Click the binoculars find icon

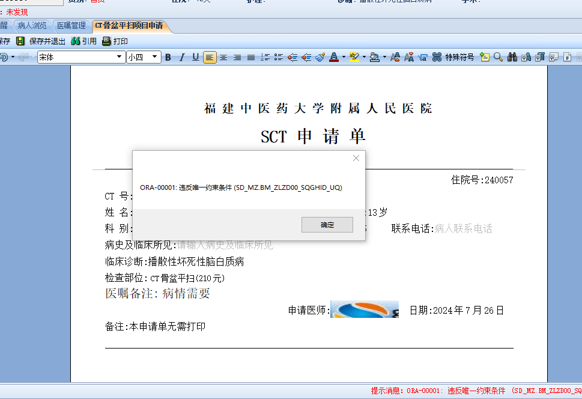pyautogui.click(x=512, y=57)
